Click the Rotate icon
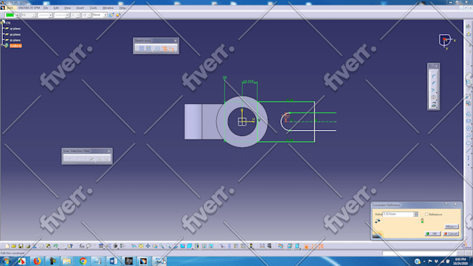Image resolution: width=473 pixels, height=266 pixels. 154,246
